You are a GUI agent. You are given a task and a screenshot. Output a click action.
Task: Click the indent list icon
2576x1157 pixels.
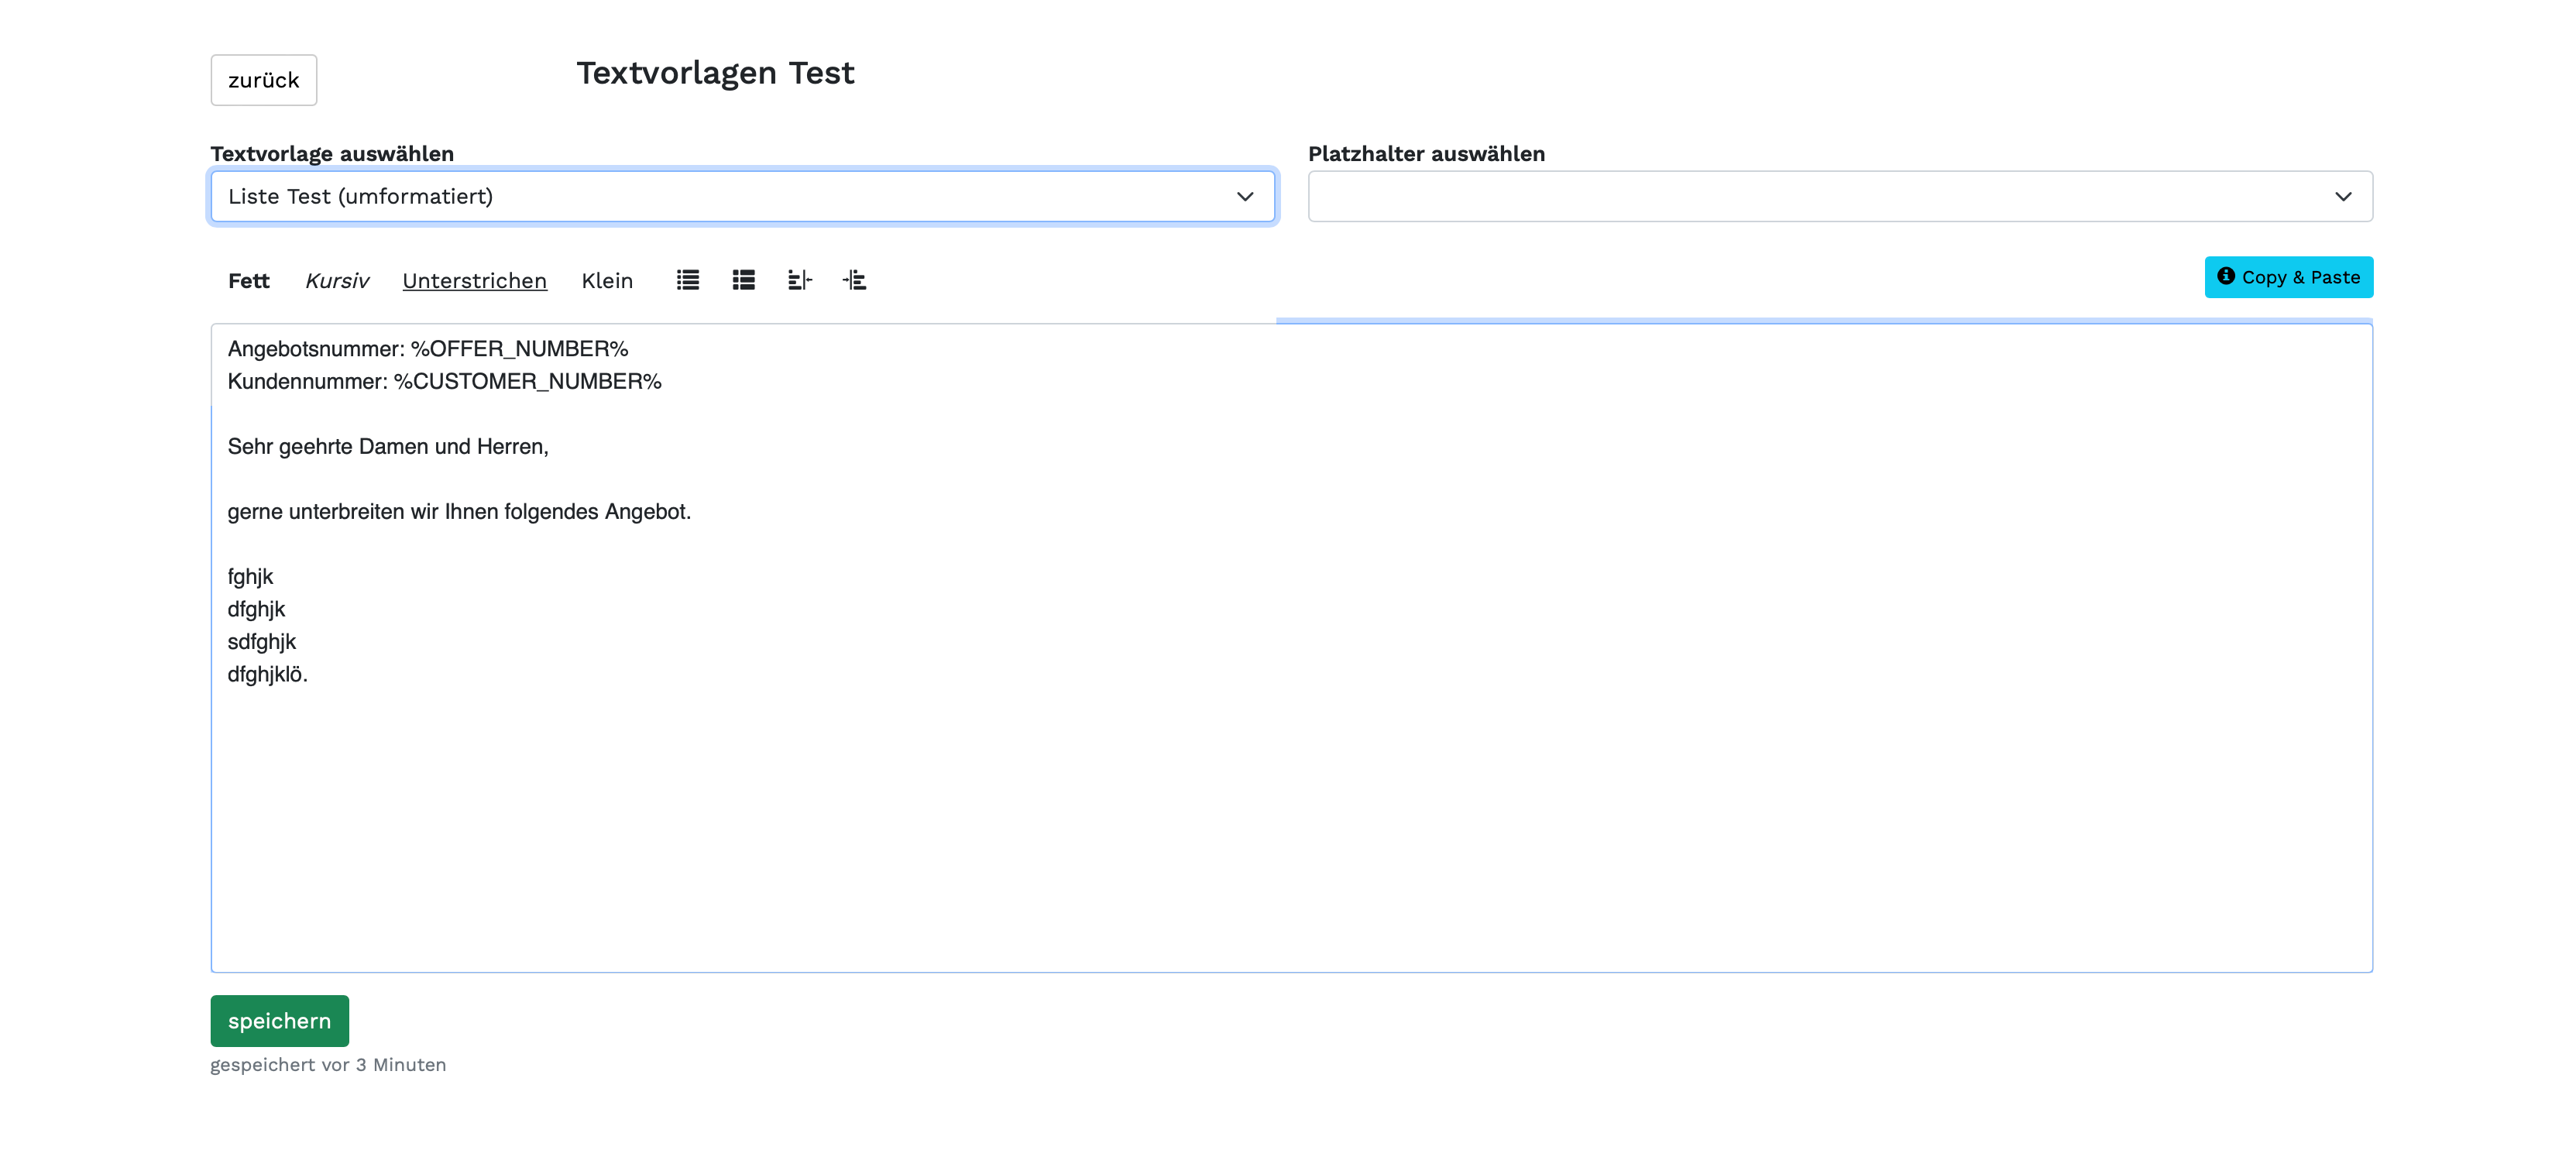coord(854,280)
